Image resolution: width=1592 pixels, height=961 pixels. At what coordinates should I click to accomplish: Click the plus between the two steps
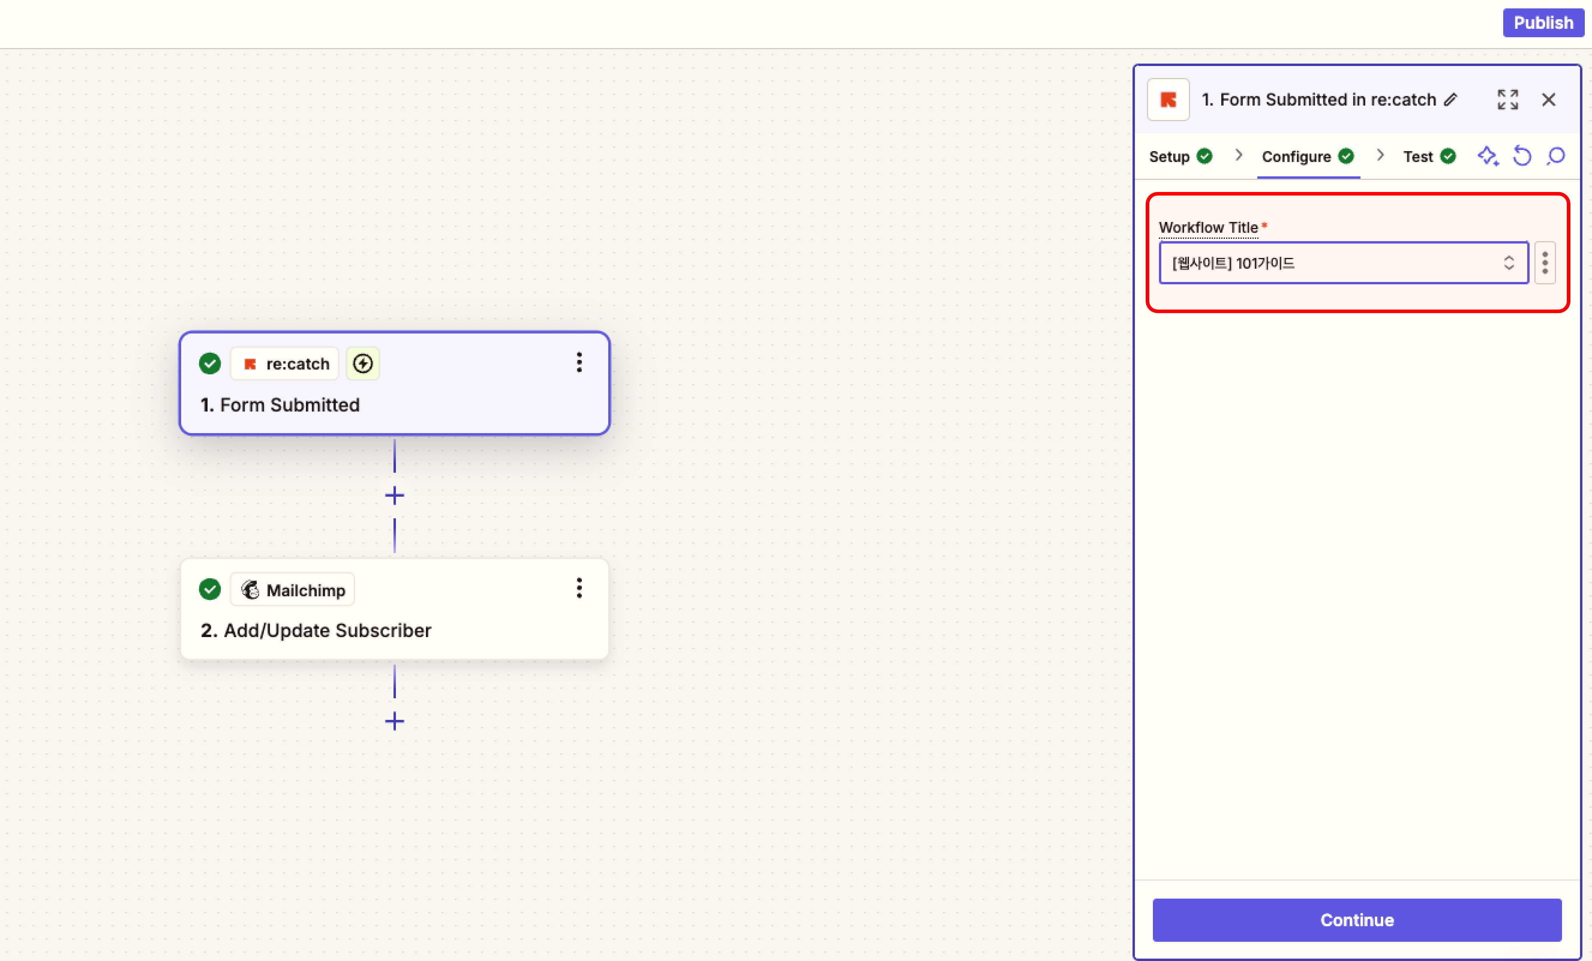pos(394,495)
